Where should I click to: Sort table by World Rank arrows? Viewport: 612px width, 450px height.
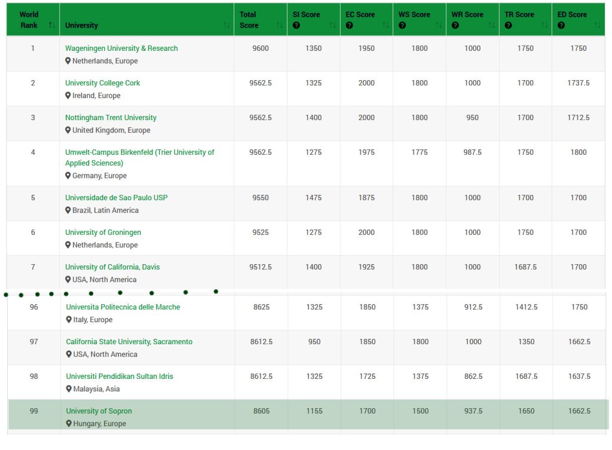coord(51,25)
